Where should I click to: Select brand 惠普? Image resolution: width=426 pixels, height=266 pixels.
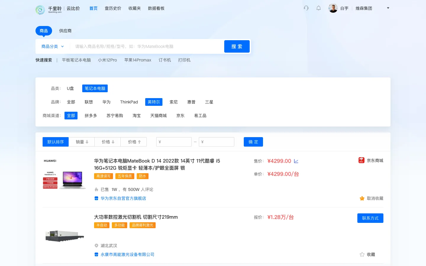pos(191,102)
